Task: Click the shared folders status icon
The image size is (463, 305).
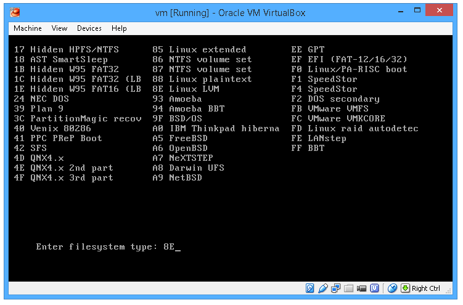Action: point(349,288)
